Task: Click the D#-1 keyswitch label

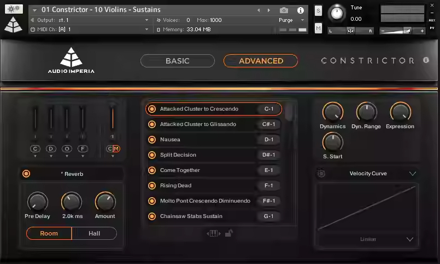Action: point(269,155)
